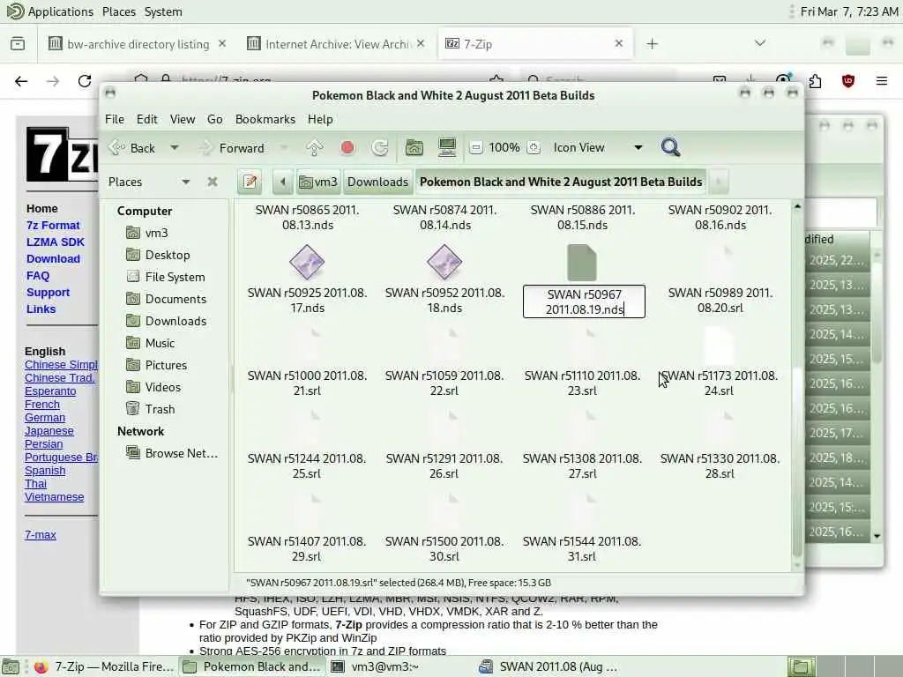Viewport: 903px width, 677px height.
Task: Open the Edit menu
Action: tap(147, 119)
